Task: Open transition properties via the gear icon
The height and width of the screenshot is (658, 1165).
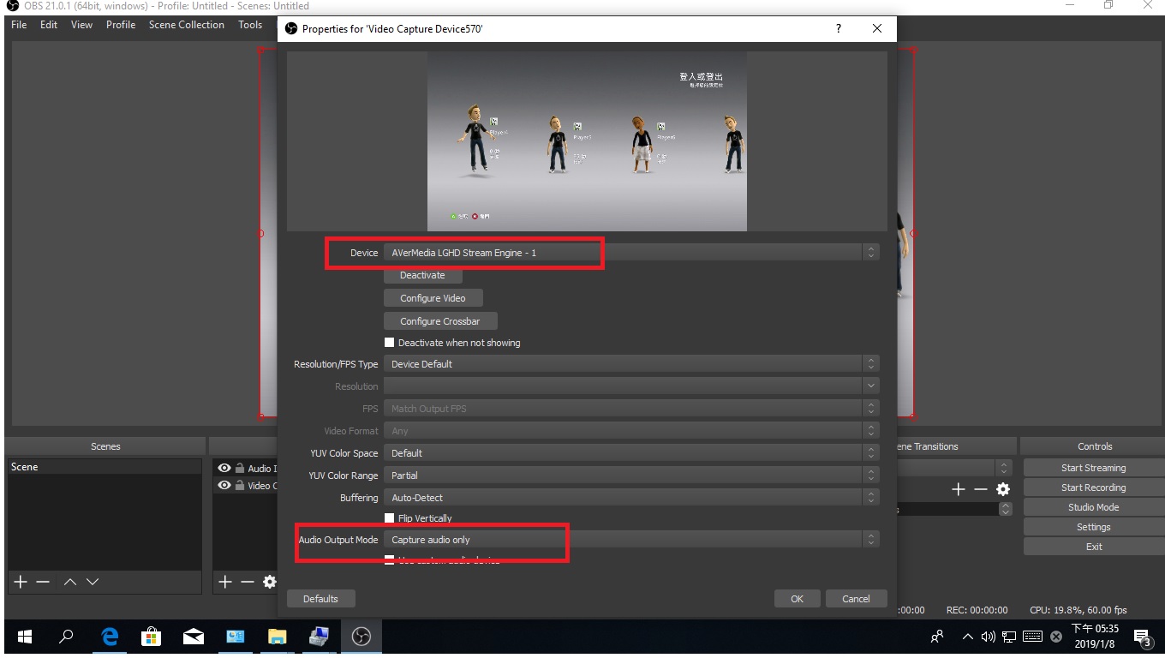Action: 1003,489
